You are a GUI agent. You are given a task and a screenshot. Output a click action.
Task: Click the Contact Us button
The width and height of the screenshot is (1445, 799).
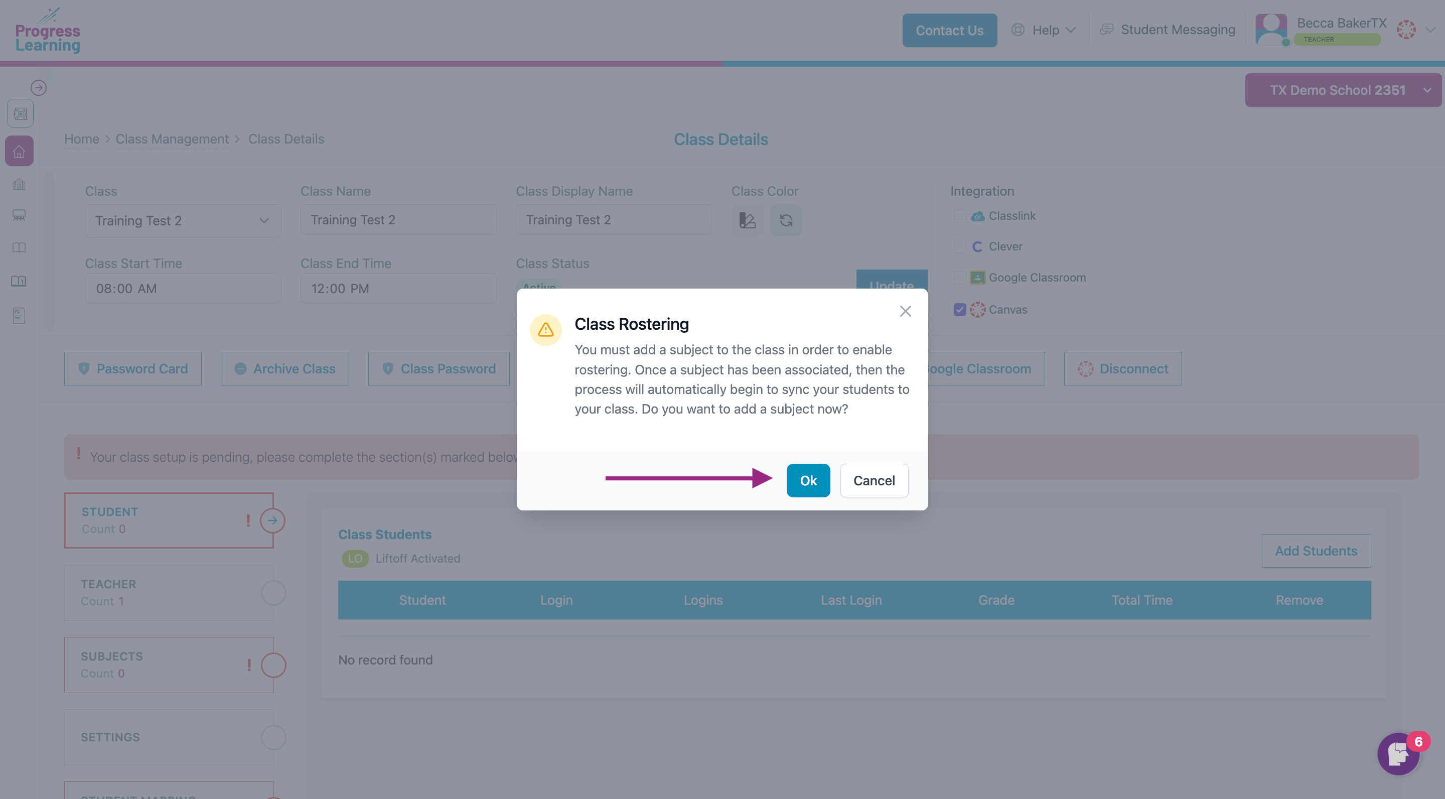coord(949,30)
